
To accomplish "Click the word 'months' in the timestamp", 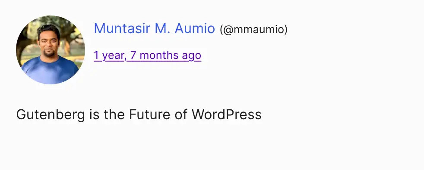I will (159, 56).
